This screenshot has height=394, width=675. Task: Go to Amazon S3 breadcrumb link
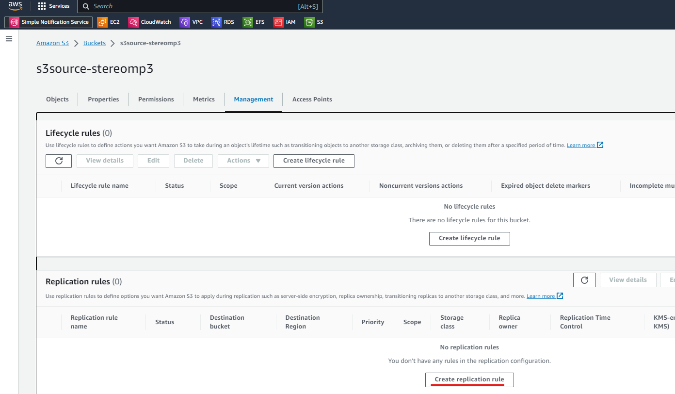pyautogui.click(x=52, y=43)
